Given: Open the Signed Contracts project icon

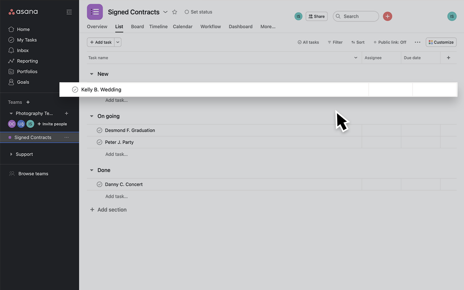Looking at the screenshot, I should (x=95, y=12).
